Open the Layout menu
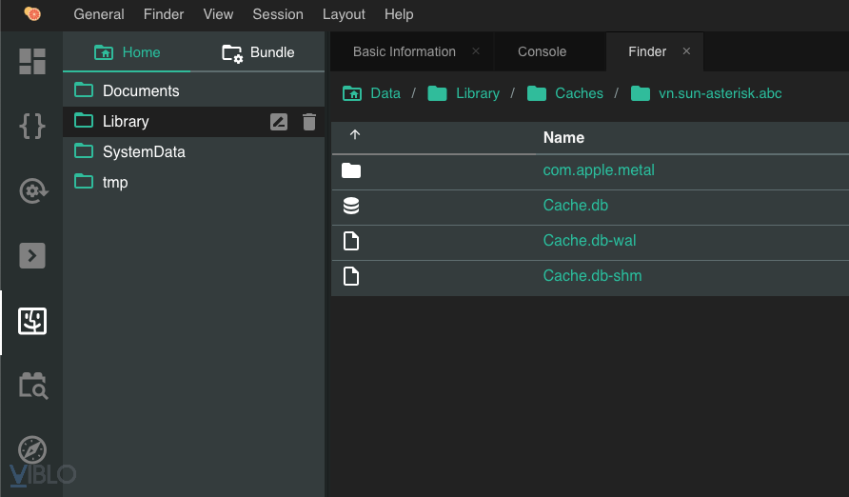The width and height of the screenshot is (849, 497). [344, 14]
